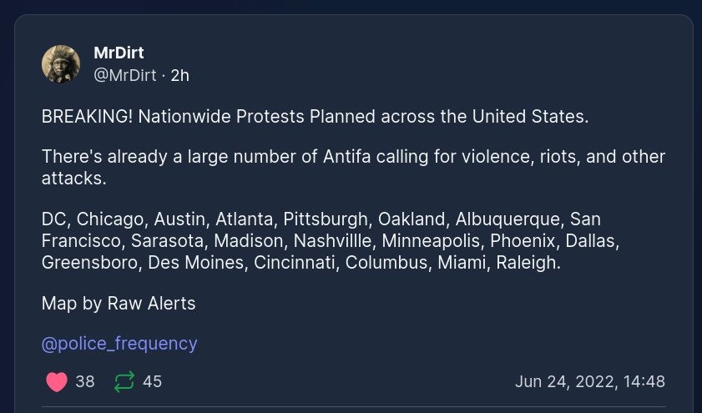Click the 38 likes count

pos(85,382)
